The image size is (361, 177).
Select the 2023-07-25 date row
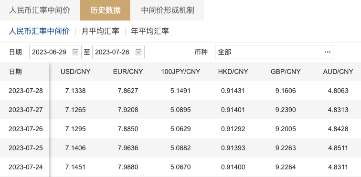[180, 148]
